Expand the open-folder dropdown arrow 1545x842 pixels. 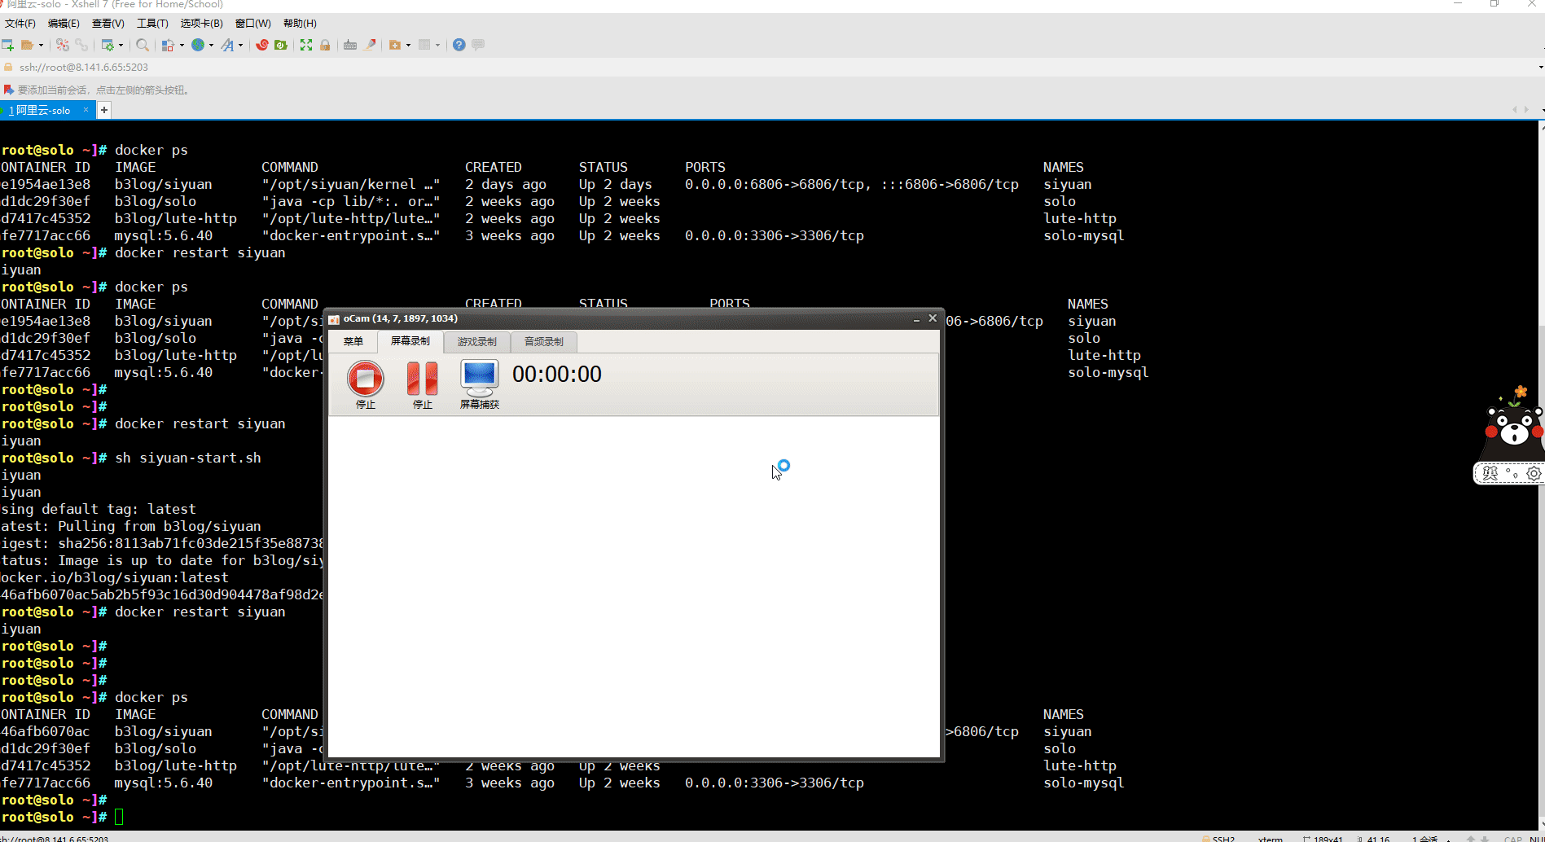click(41, 46)
